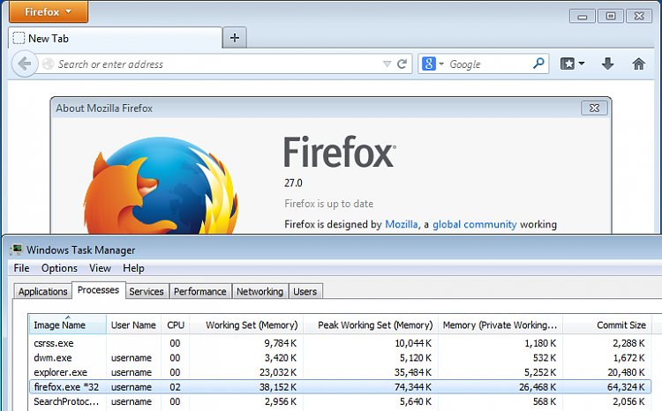The height and width of the screenshot is (411, 662).
Task: Go back with the back arrow
Action: click(25, 64)
